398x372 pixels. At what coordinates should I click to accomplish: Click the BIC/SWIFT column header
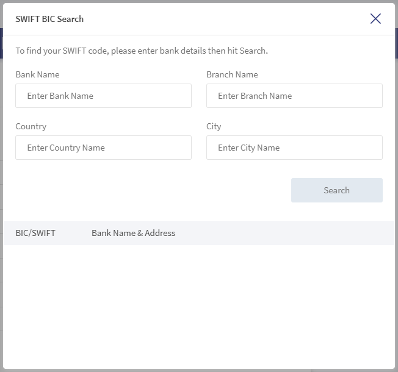35,233
